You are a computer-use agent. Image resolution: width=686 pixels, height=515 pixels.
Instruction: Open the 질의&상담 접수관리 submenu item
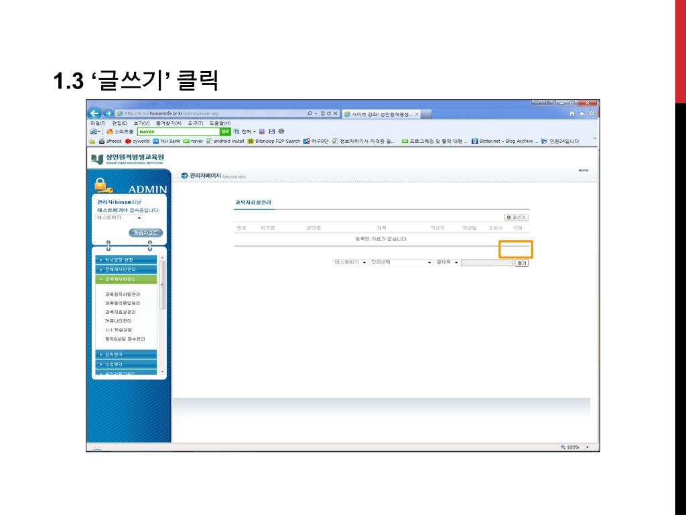125,339
